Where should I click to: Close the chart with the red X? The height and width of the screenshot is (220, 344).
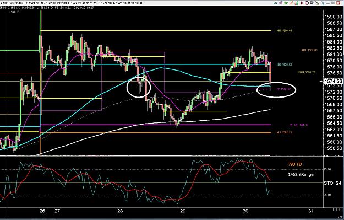[x=338, y=3]
